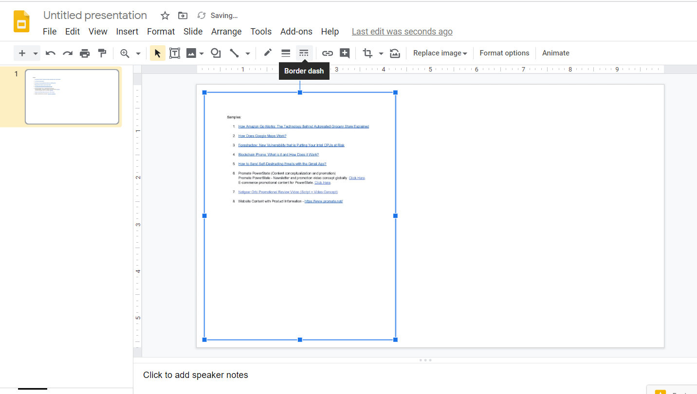Click Format options in the toolbar
The width and height of the screenshot is (697, 394).
[504, 53]
